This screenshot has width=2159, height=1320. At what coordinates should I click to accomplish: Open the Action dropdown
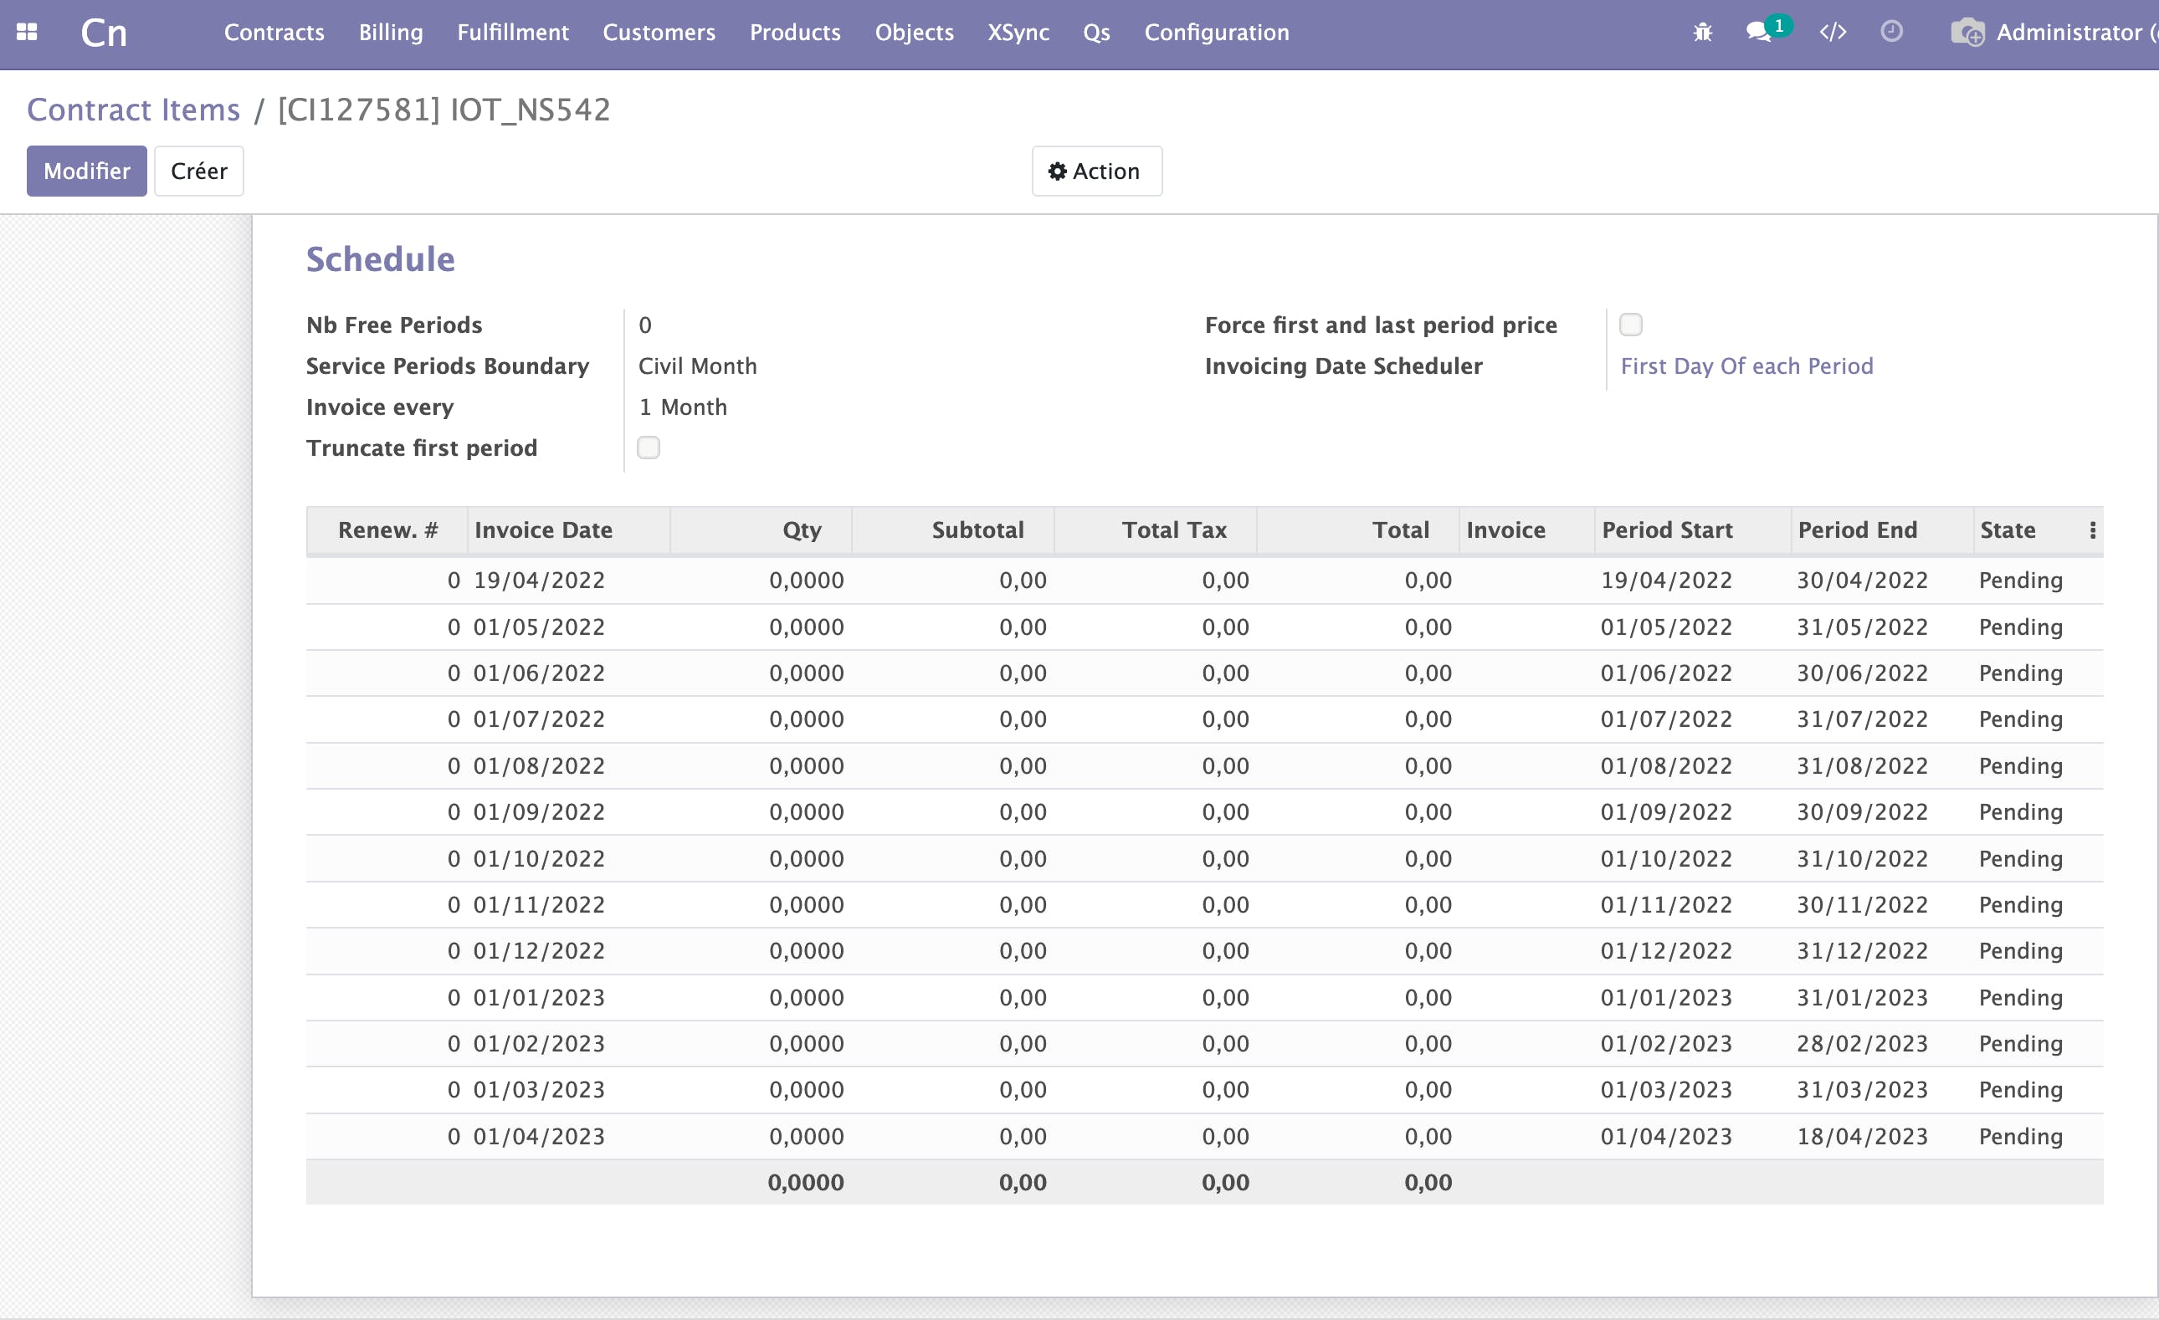[x=1096, y=171]
